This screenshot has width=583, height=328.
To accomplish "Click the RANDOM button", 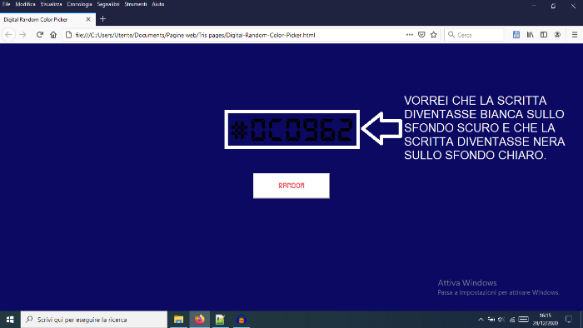I will (291, 186).
